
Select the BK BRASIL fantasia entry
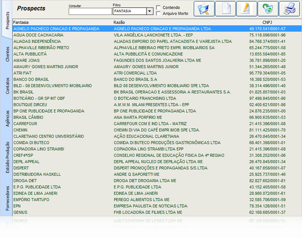(x=23, y=92)
